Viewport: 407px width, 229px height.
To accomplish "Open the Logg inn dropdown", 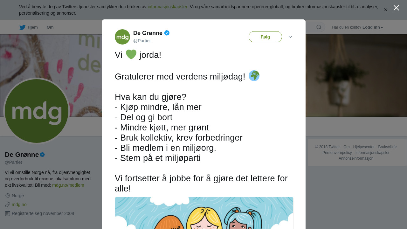I will pyautogui.click(x=373, y=27).
